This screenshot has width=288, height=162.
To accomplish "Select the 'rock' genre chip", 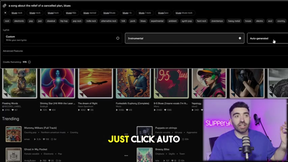I will (7, 21).
